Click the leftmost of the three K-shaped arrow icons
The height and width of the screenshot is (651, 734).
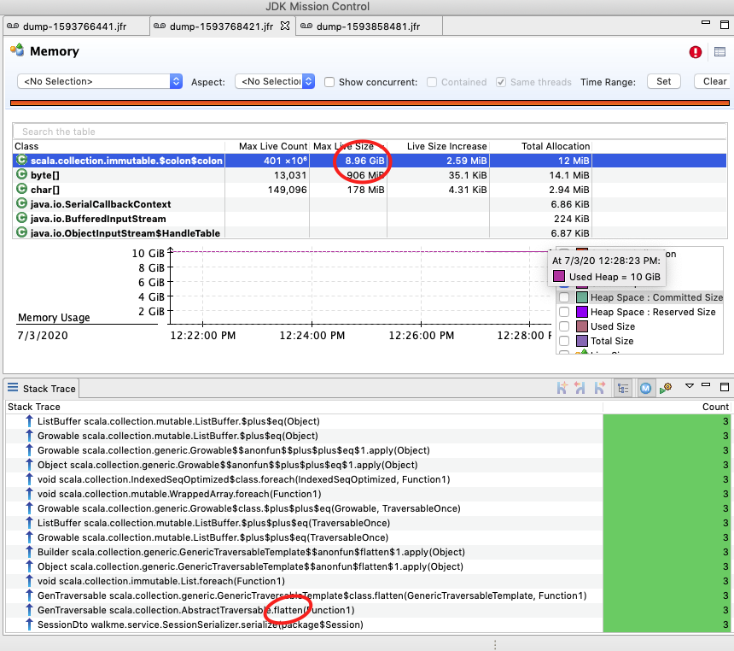coord(562,388)
